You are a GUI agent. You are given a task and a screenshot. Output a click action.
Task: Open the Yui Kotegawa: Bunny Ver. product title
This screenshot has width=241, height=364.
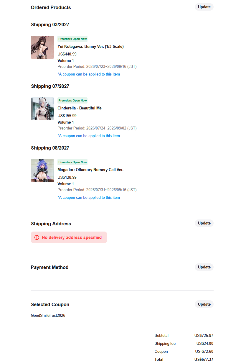click(x=90, y=47)
